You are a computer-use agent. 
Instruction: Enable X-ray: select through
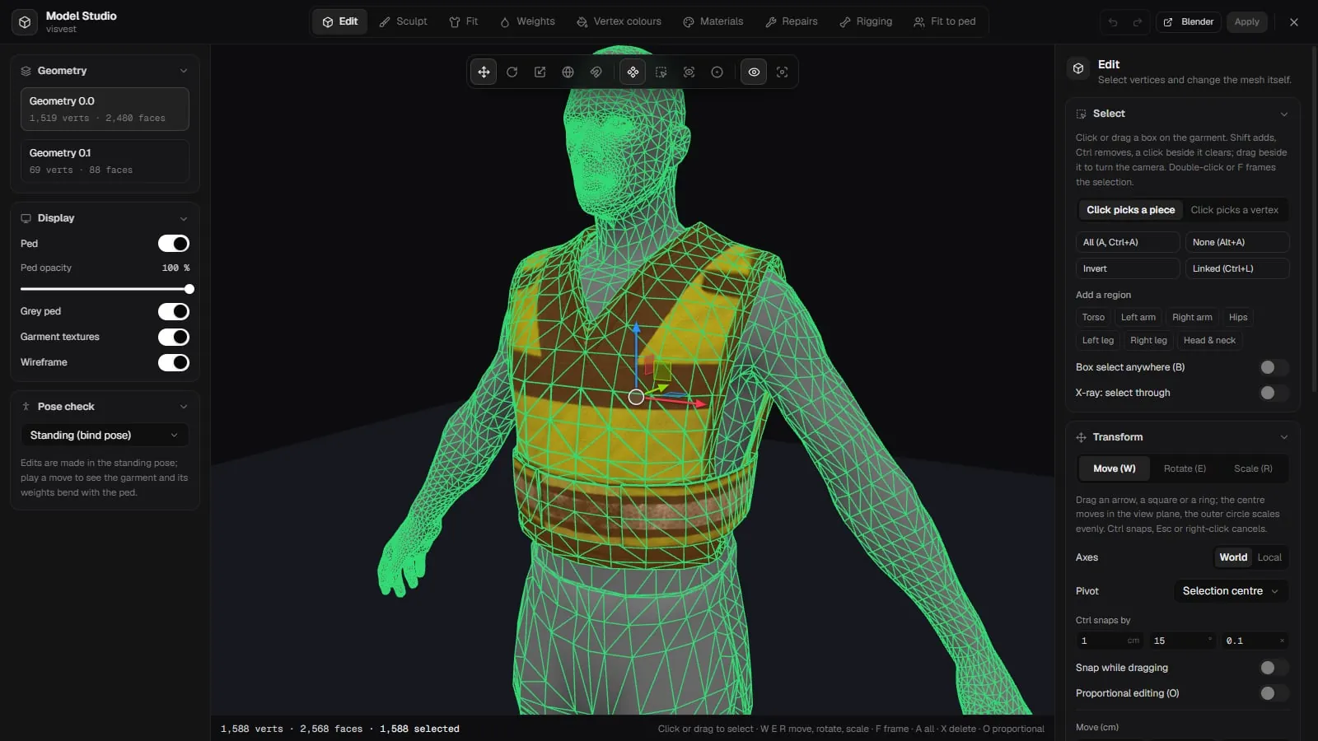(x=1274, y=393)
